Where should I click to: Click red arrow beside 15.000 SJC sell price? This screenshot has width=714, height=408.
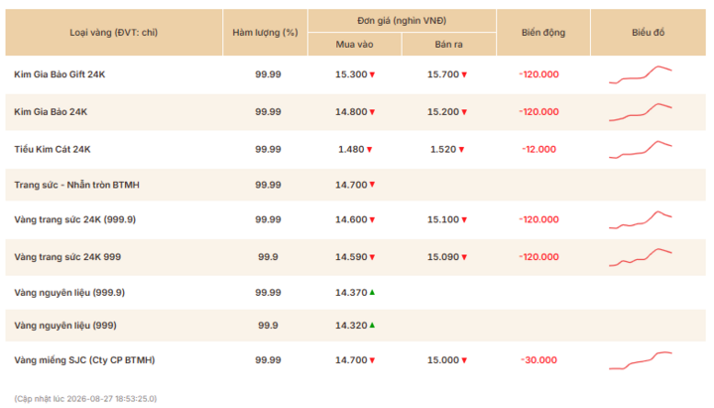coord(464,360)
